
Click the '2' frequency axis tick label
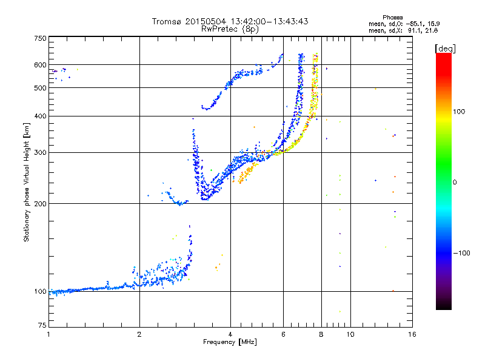coord(139,334)
